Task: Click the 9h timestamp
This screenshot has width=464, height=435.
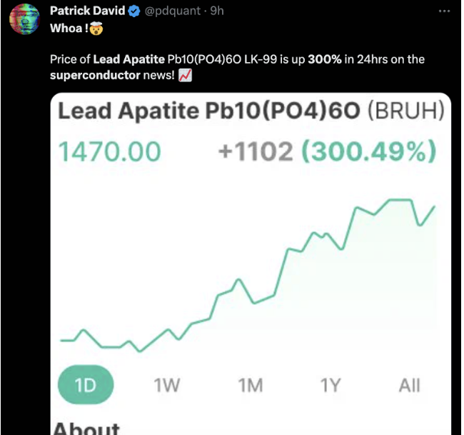Action: tap(217, 11)
